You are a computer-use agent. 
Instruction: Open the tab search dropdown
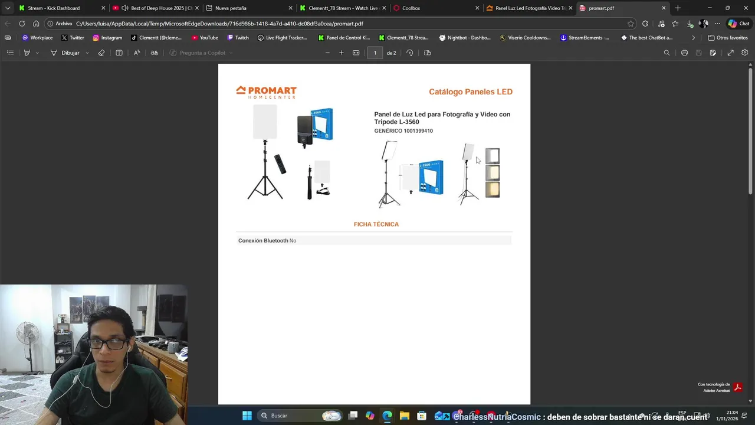(7, 8)
